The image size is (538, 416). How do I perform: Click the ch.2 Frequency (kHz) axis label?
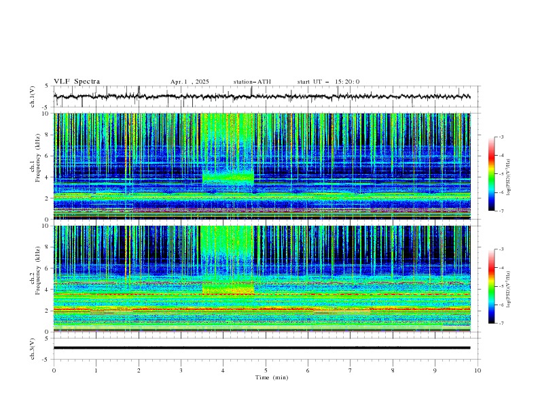[35, 271]
